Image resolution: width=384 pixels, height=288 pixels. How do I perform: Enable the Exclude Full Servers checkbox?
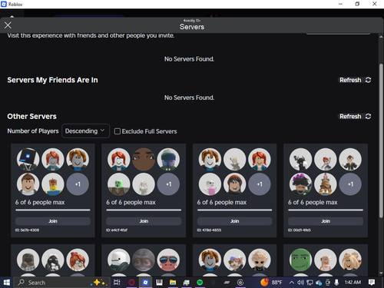point(118,131)
